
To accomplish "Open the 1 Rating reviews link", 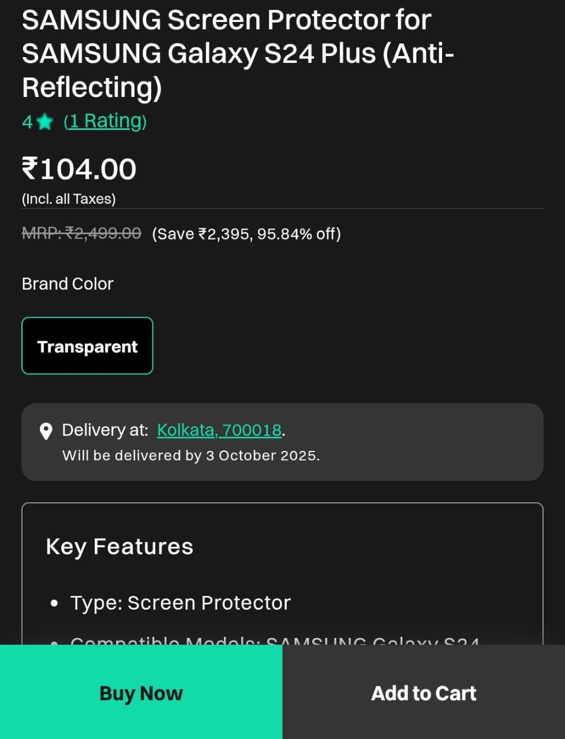I will click(x=105, y=121).
